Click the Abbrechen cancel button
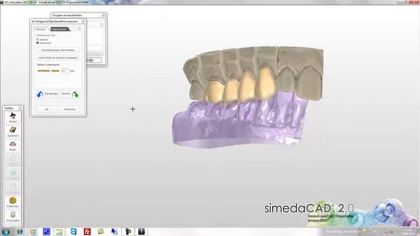 tap(70, 109)
